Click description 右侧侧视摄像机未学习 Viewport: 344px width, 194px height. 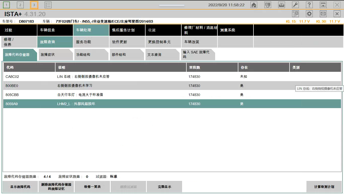coord(75,86)
